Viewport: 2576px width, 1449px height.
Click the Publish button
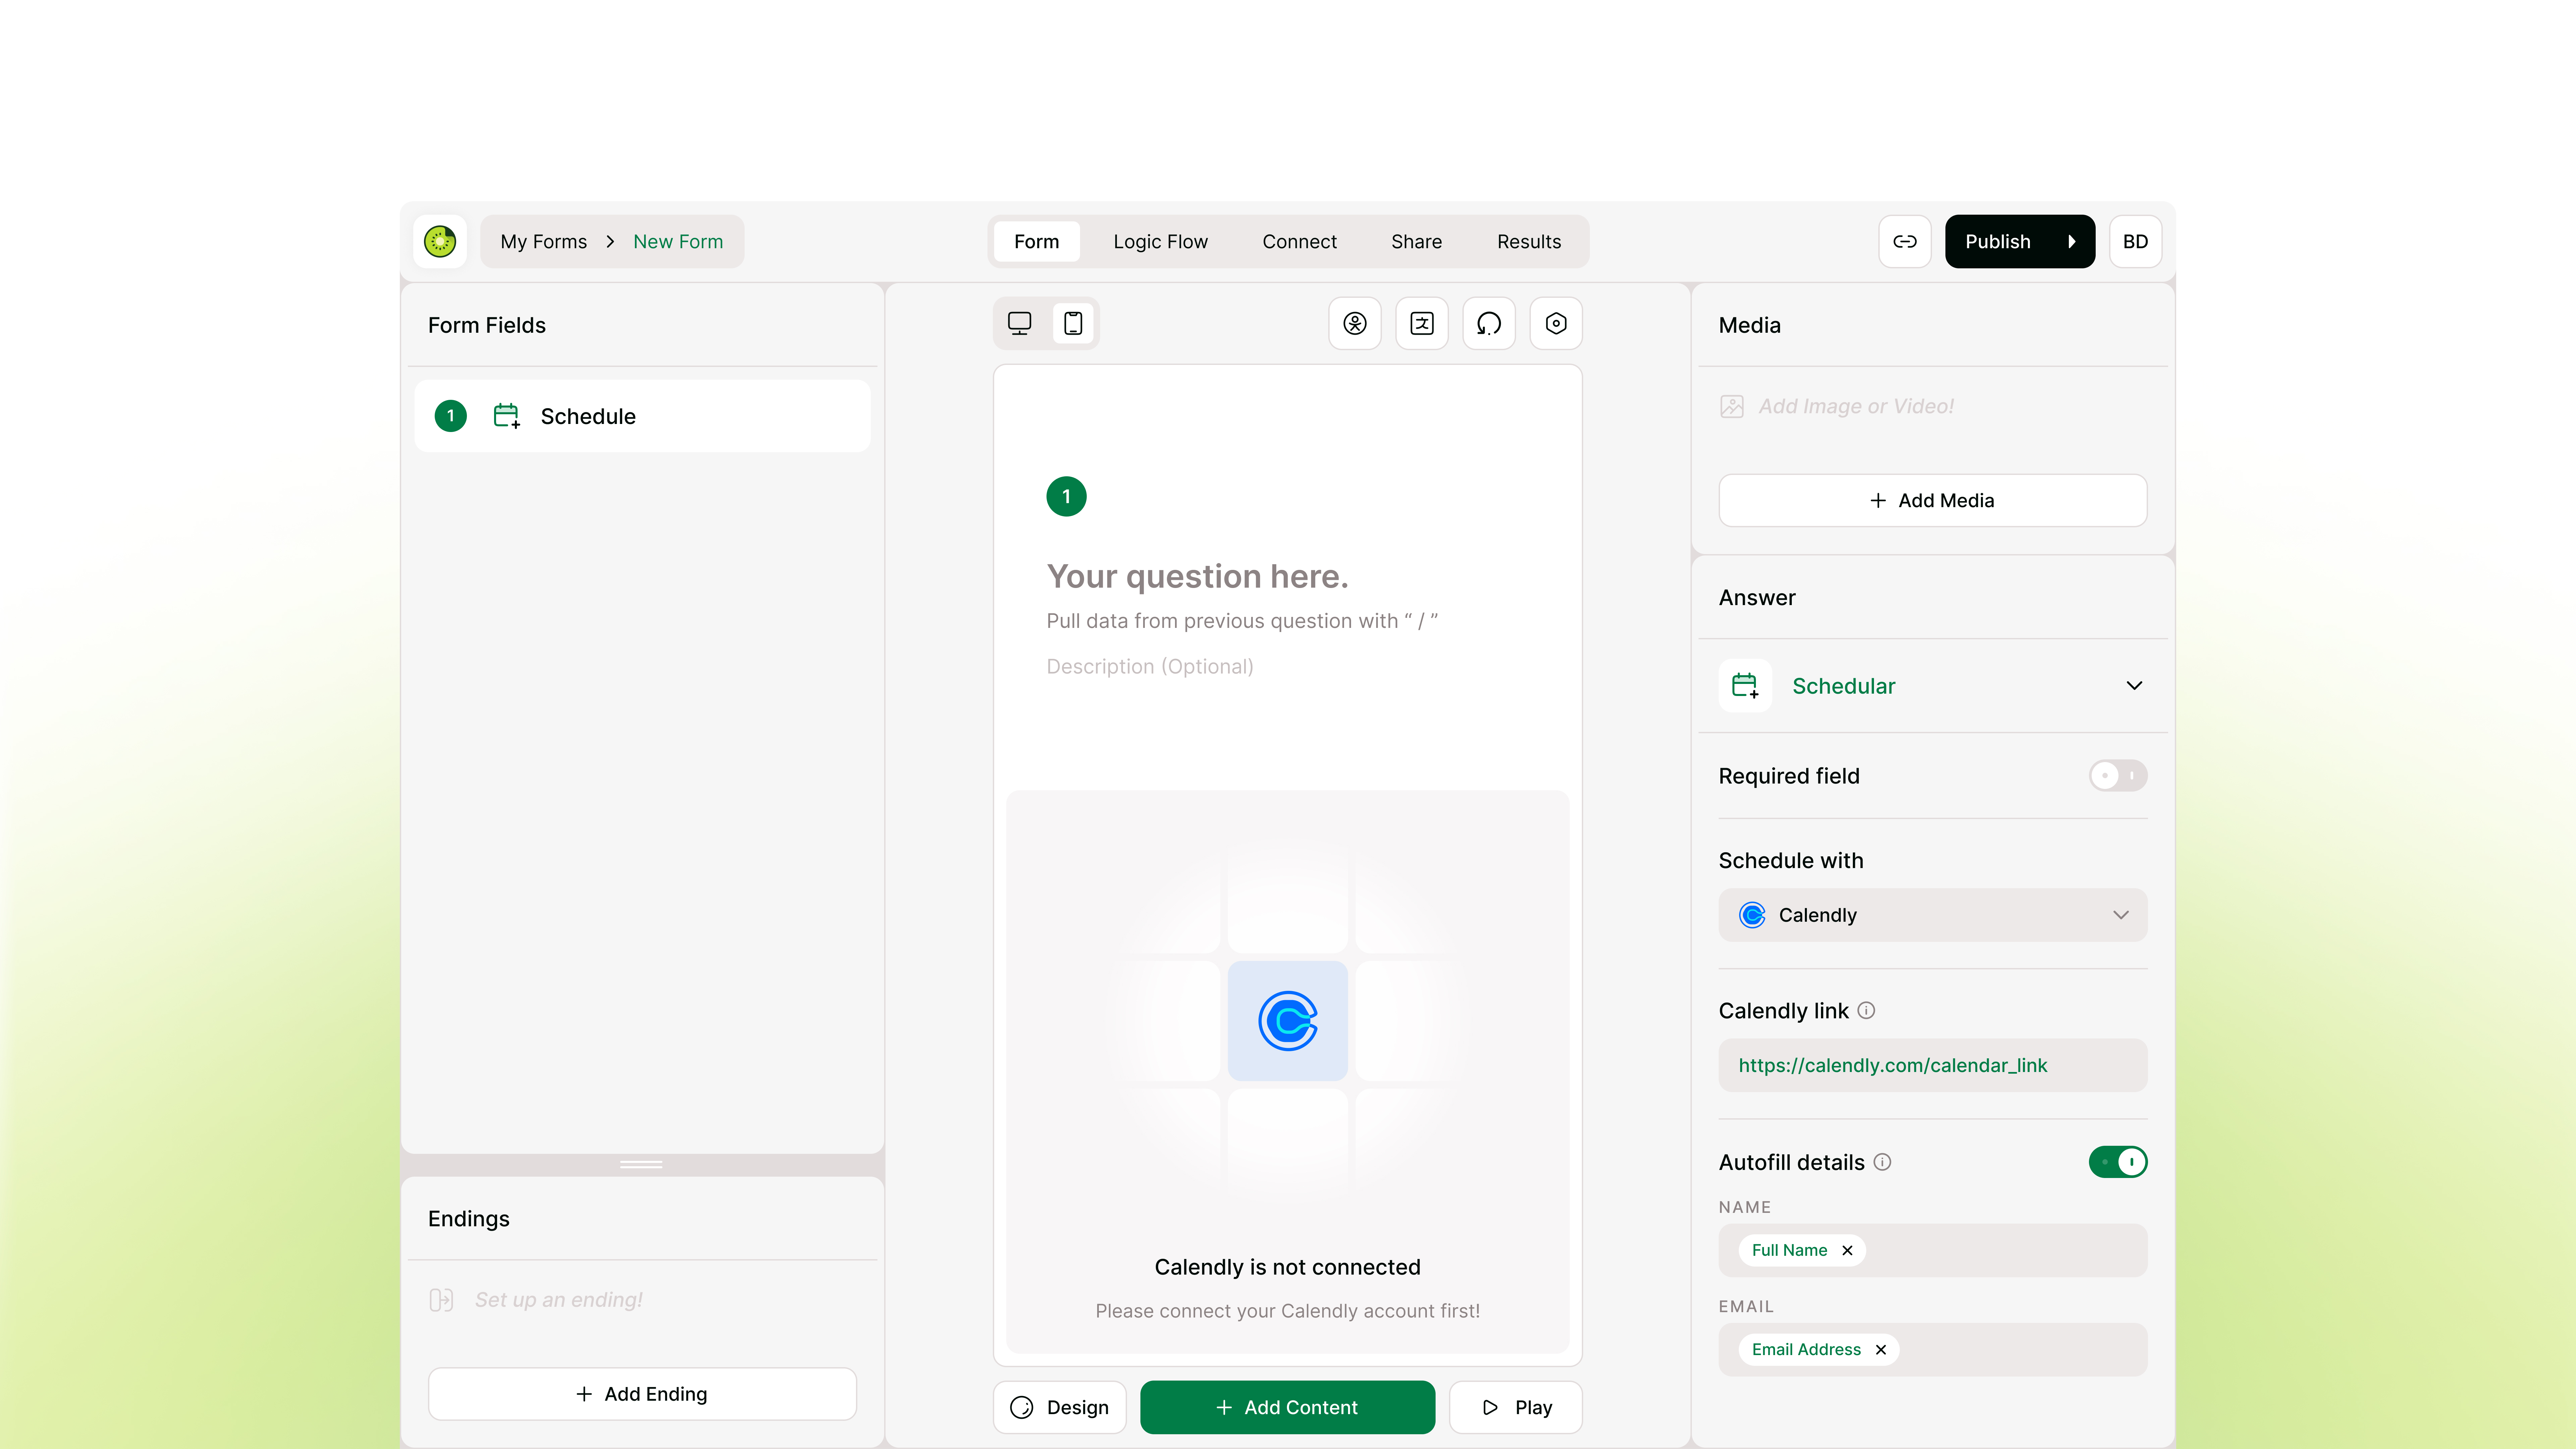[x=2020, y=241]
